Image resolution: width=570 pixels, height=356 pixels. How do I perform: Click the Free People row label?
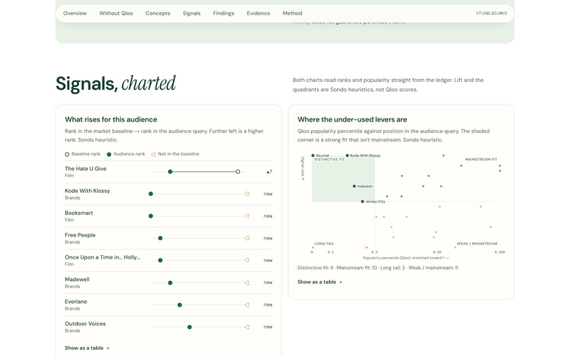pos(80,235)
